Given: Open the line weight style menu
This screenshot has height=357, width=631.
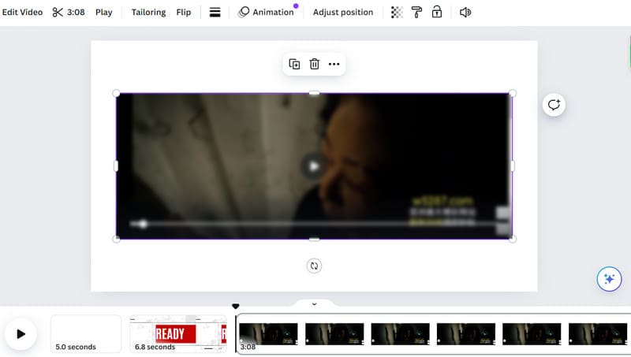Looking at the screenshot, I should coord(215,13).
